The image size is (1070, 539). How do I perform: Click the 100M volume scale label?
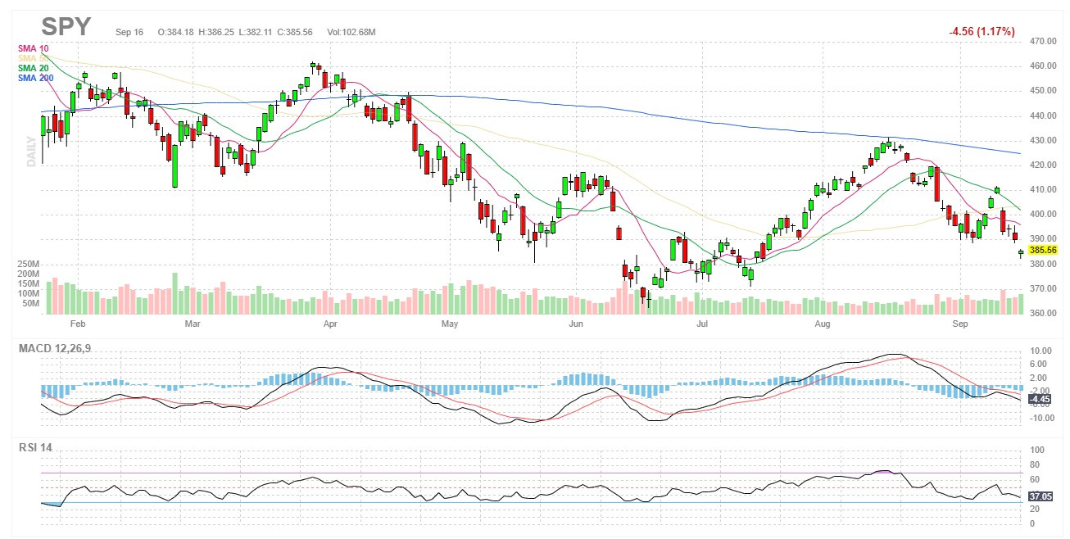28,293
